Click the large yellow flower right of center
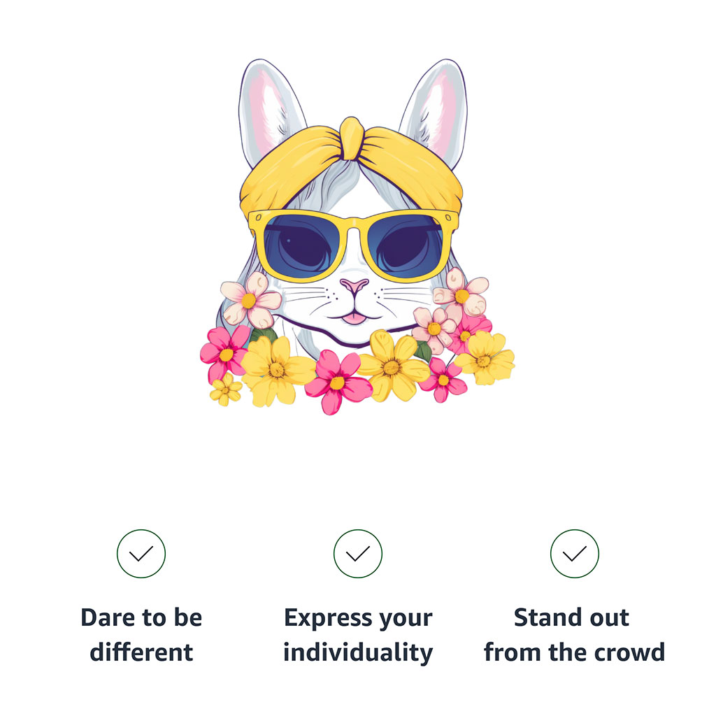Viewport: 716px width, 716px height. click(393, 366)
